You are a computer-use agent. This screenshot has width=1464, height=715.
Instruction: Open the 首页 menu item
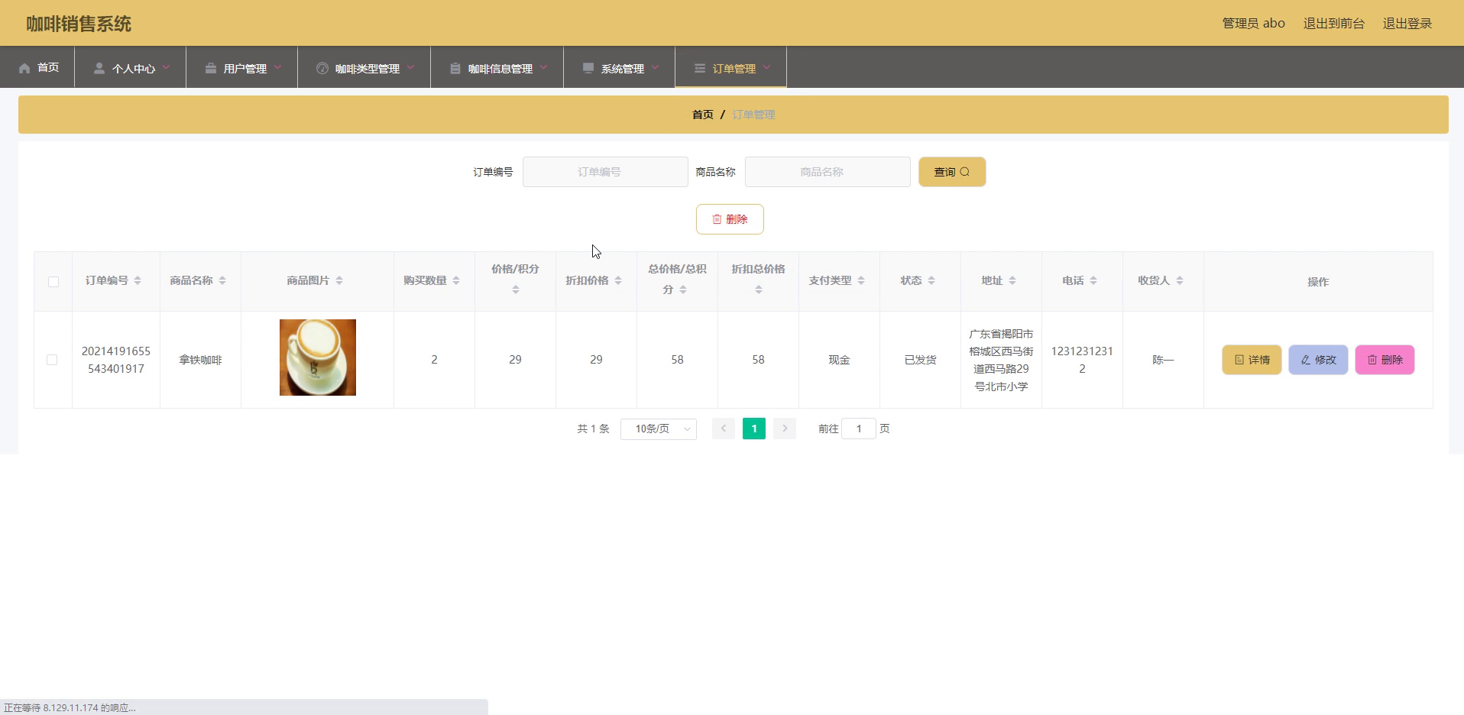click(x=37, y=67)
